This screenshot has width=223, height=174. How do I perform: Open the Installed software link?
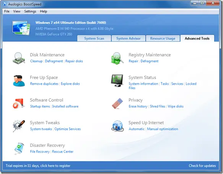point(65,106)
